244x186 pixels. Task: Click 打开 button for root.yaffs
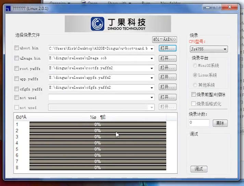pyautogui.click(x=168, y=67)
